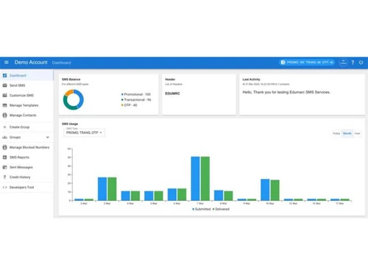Open Manage Contacts menu item
Screen dimensions: 368x276
click(26, 115)
